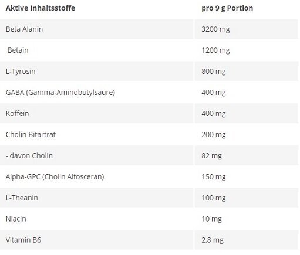
Task: Select the Vitamin B6 row label
Action: [x=23, y=240]
